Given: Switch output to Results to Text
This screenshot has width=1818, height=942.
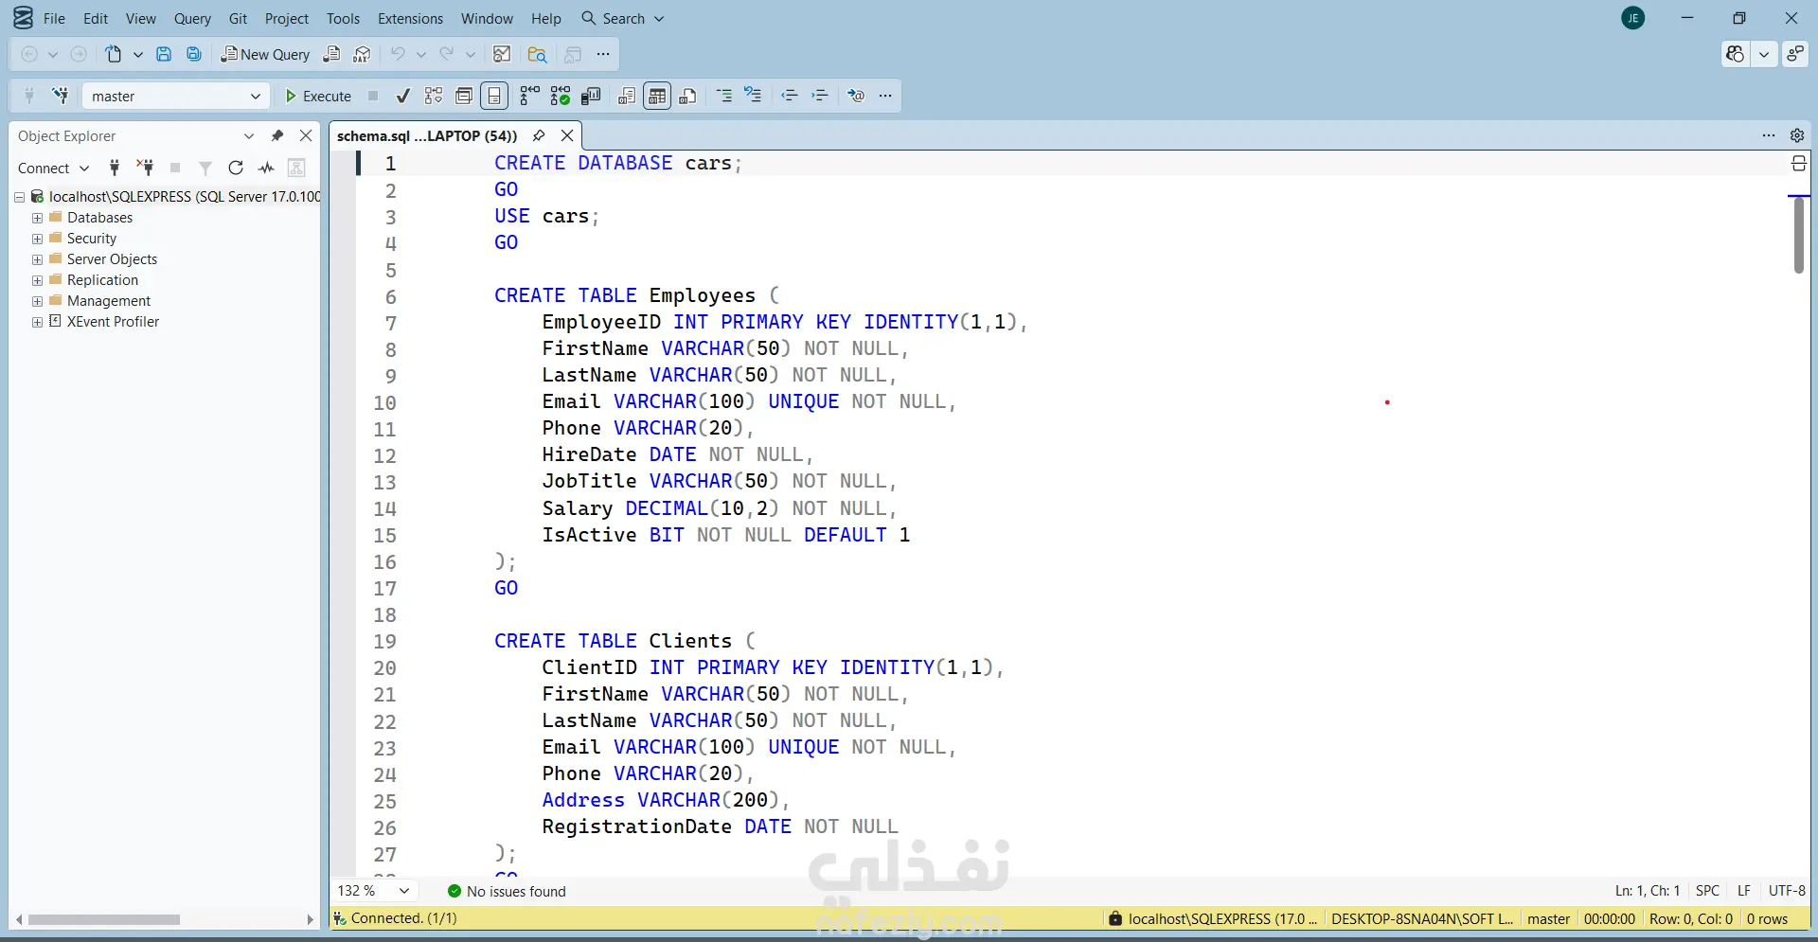Looking at the screenshot, I should [x=627, y=96].
